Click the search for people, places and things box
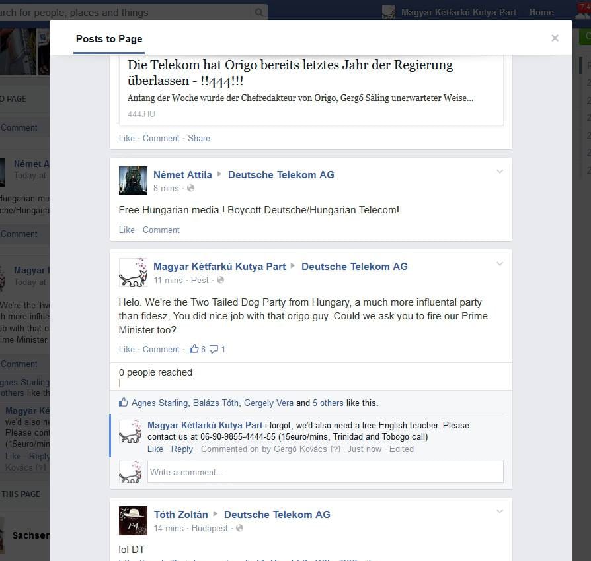This screenshot has height=561, width=591. point(126,13)
